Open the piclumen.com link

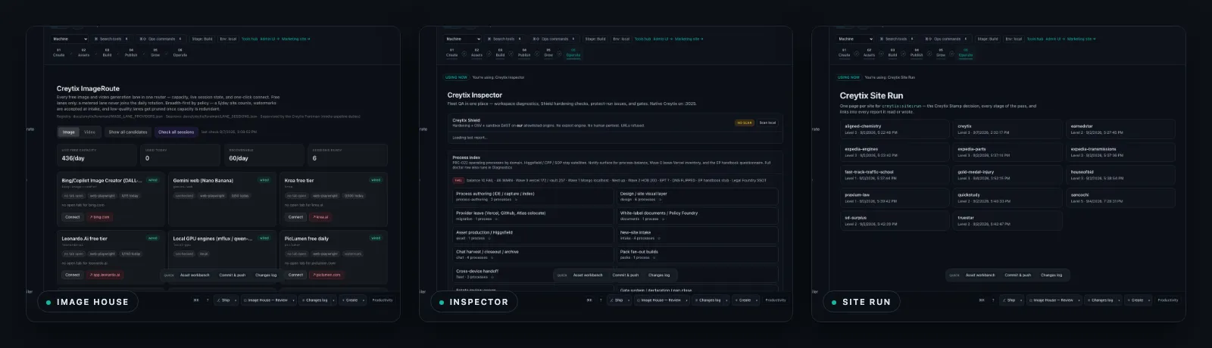[327, 275]
